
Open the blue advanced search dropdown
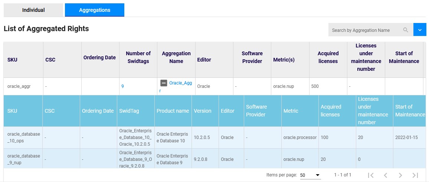click(420, 30)
